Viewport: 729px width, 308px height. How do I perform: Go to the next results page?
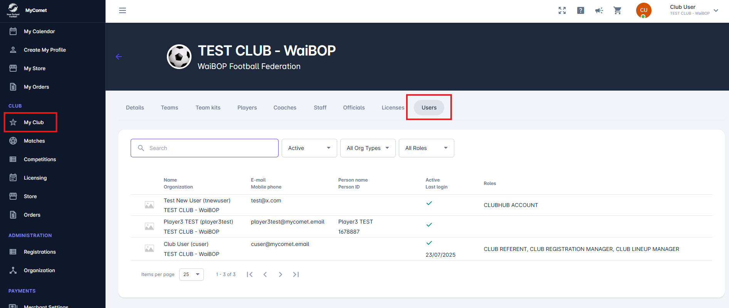[281, 274]
